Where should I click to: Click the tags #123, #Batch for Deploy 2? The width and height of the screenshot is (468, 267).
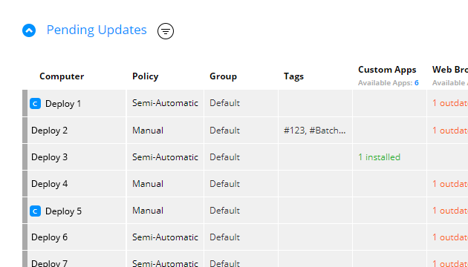click(x=314, y=131)
